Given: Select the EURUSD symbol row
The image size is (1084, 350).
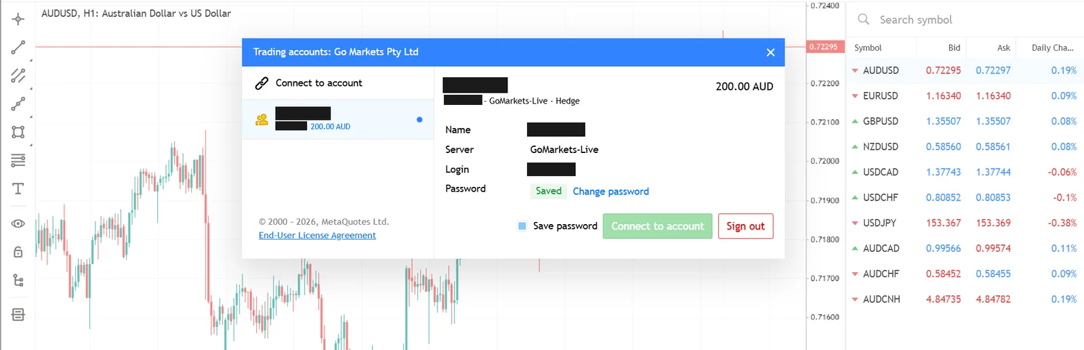Looking at the screenshot, I should 965,96.
